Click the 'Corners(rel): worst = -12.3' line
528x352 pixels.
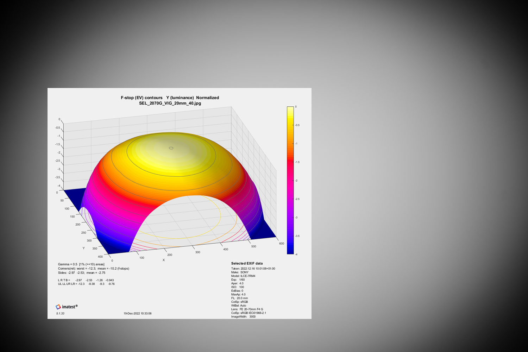click(93, 269)
